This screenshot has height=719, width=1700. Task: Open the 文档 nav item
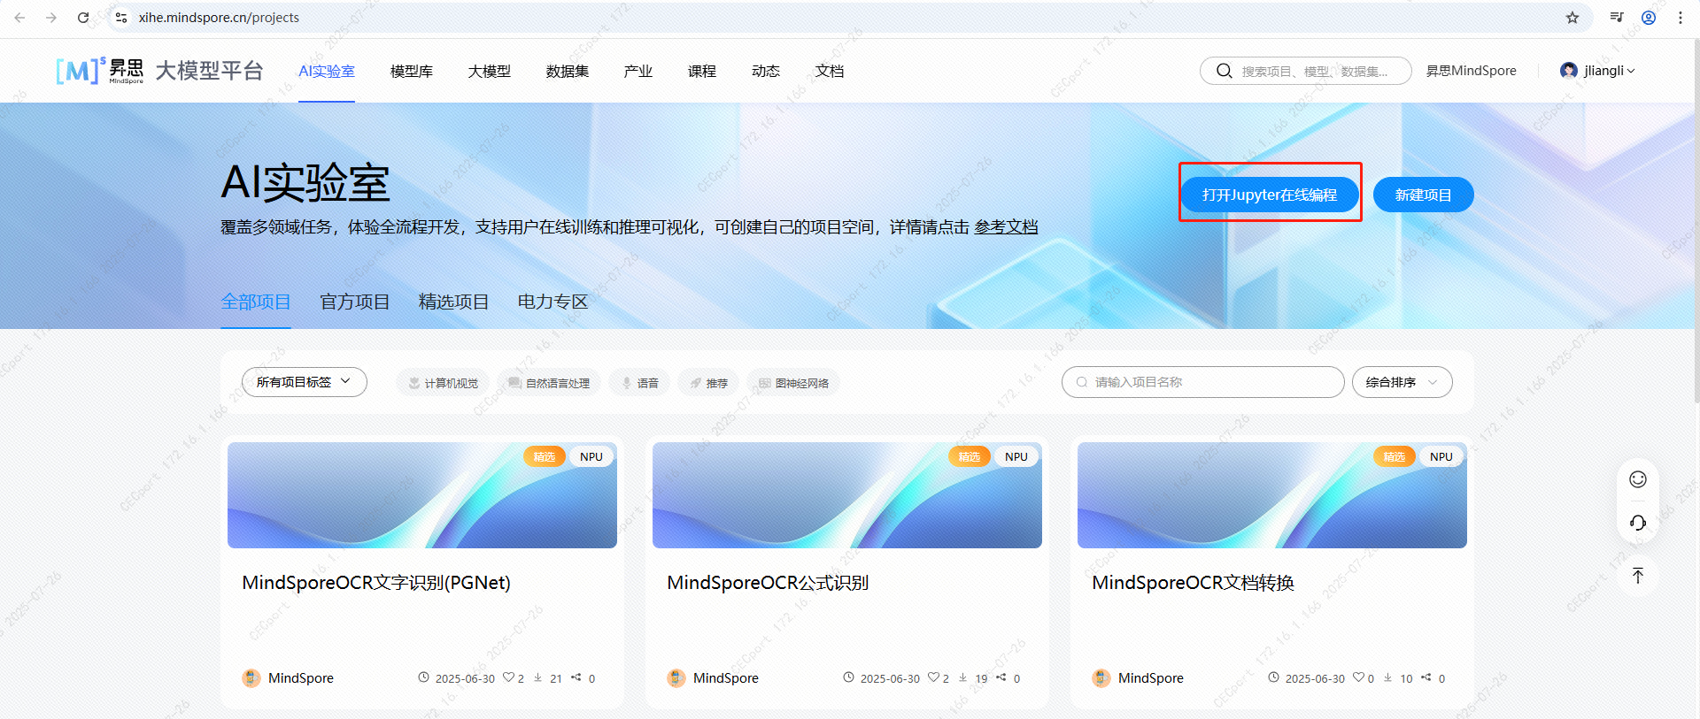pos(830,71)
